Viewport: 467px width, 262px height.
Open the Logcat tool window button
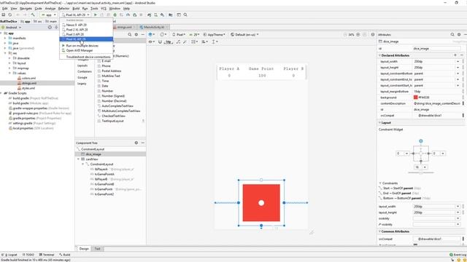(x=9, y=255)
